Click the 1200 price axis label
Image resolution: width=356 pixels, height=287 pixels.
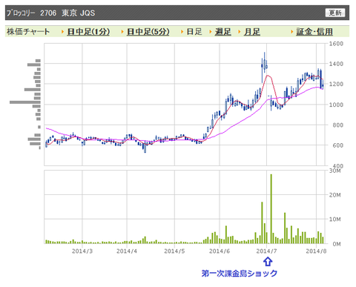click(336, 84)
